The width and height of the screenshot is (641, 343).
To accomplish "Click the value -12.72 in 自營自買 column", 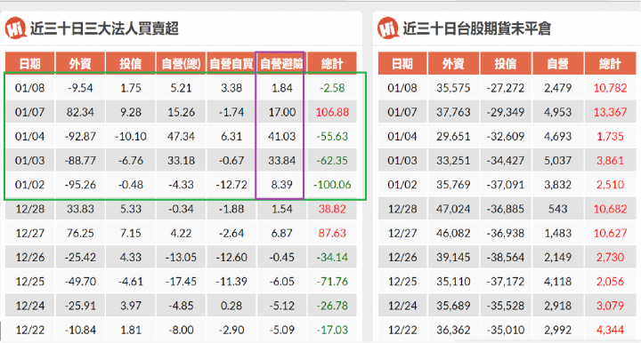I will 231,185.
